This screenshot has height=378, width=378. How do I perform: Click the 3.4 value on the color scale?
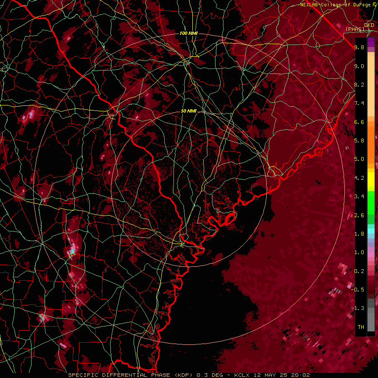(359, 197)
